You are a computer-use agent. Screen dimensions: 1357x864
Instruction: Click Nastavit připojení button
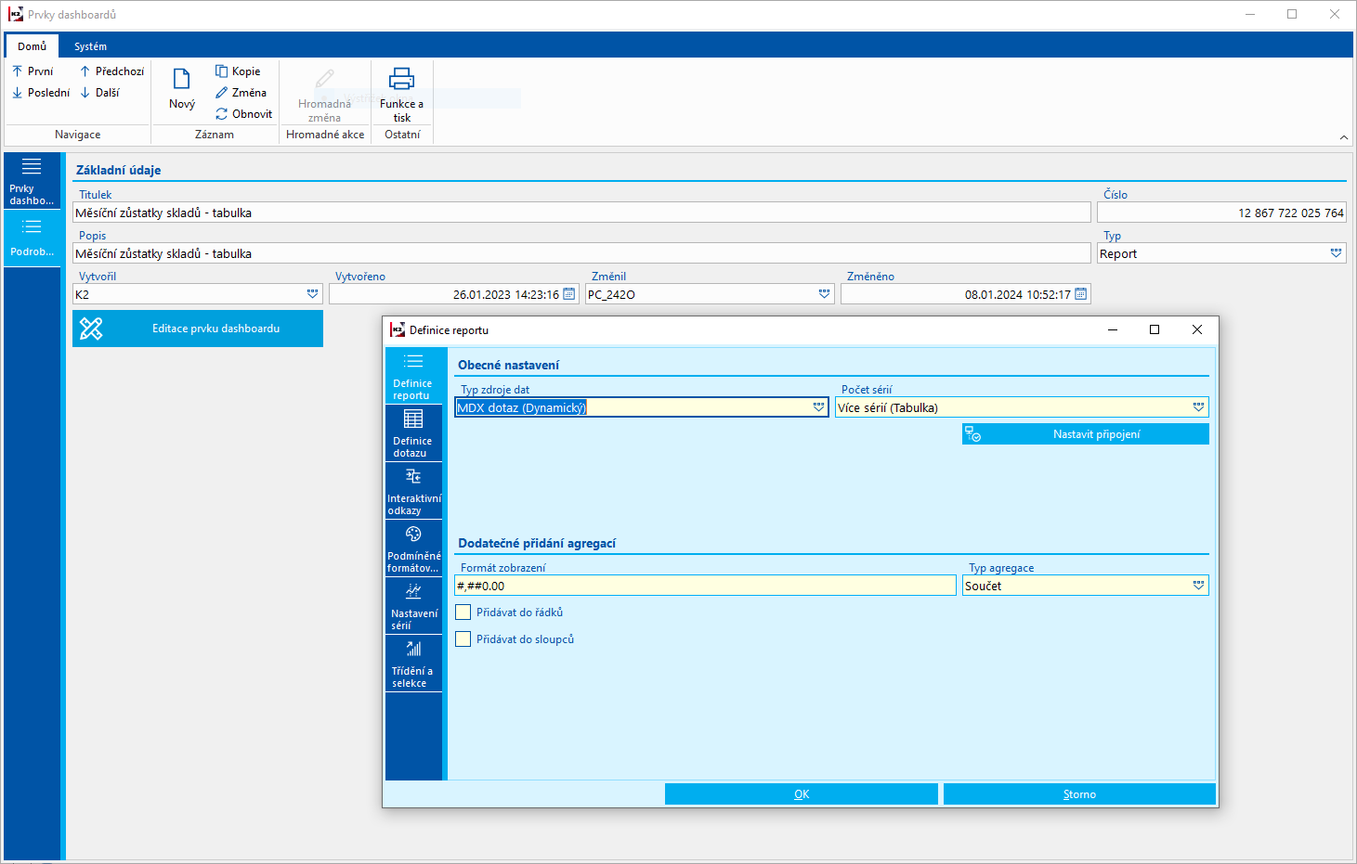point(1085,434)
